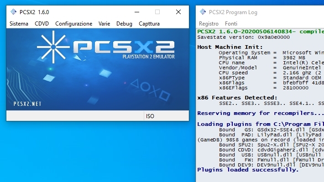Open the Varie menu

(105, 24)
